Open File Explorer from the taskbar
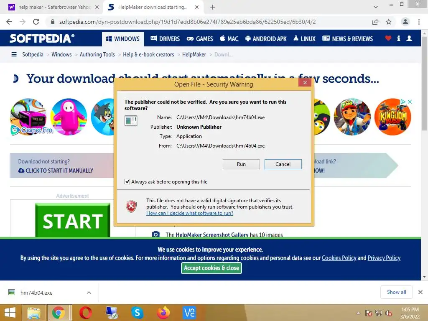The image size is (428, 321). (x=34, y=313)
